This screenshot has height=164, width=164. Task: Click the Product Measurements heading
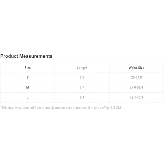(x=26, y=56)
